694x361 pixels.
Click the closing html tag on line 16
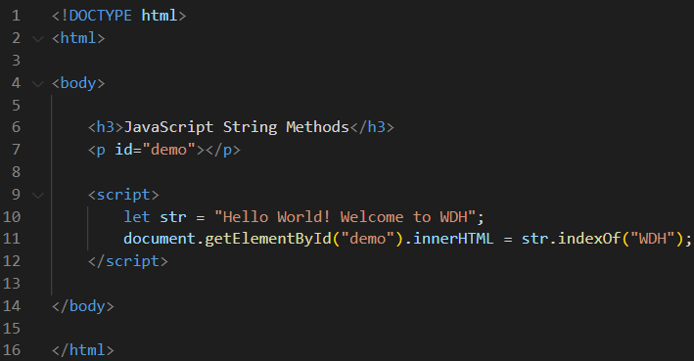[83, 350]
